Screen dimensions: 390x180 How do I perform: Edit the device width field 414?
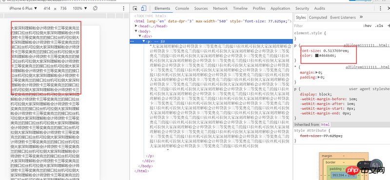[47, 8]
